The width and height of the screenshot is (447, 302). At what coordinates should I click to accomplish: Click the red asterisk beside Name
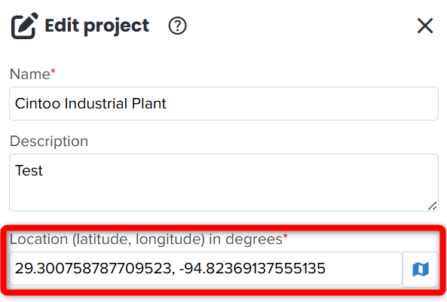(53, 71)
